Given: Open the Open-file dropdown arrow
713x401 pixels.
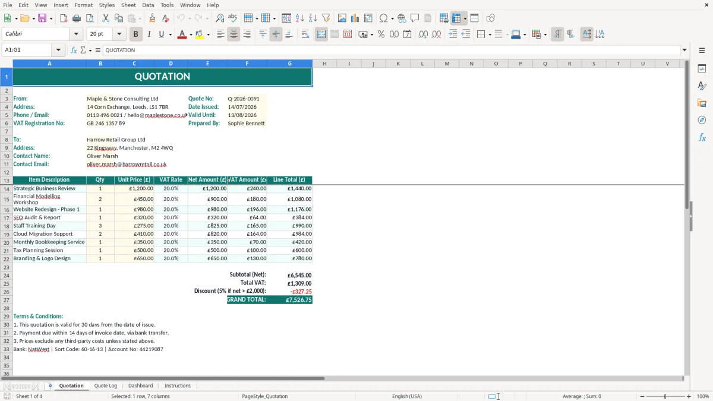Looking at the screenshot, I should pos(33,18).
